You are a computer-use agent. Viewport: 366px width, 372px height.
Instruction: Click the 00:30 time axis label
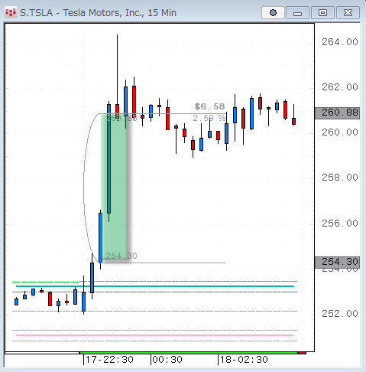[x=167, y=360]
